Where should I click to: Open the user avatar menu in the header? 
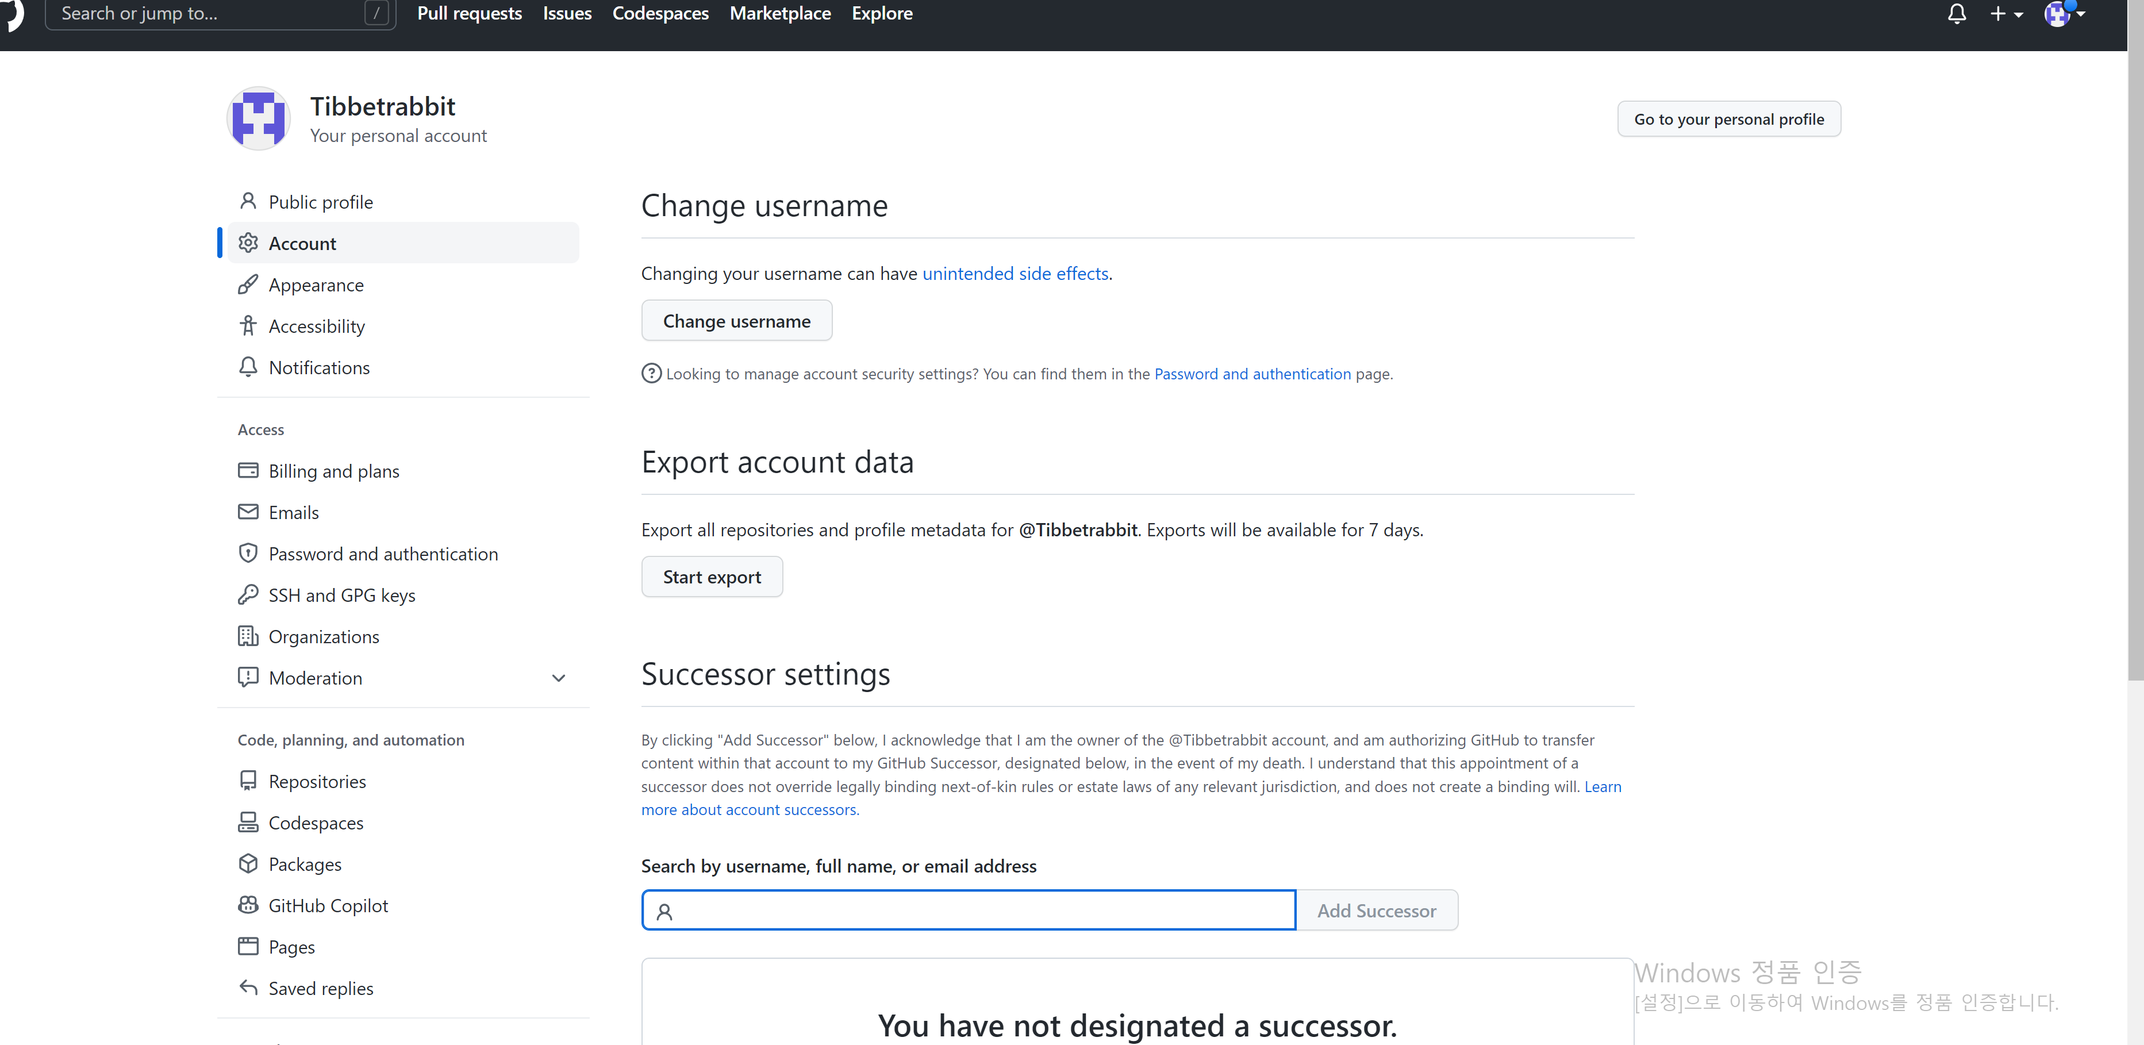coord(2064,13)
